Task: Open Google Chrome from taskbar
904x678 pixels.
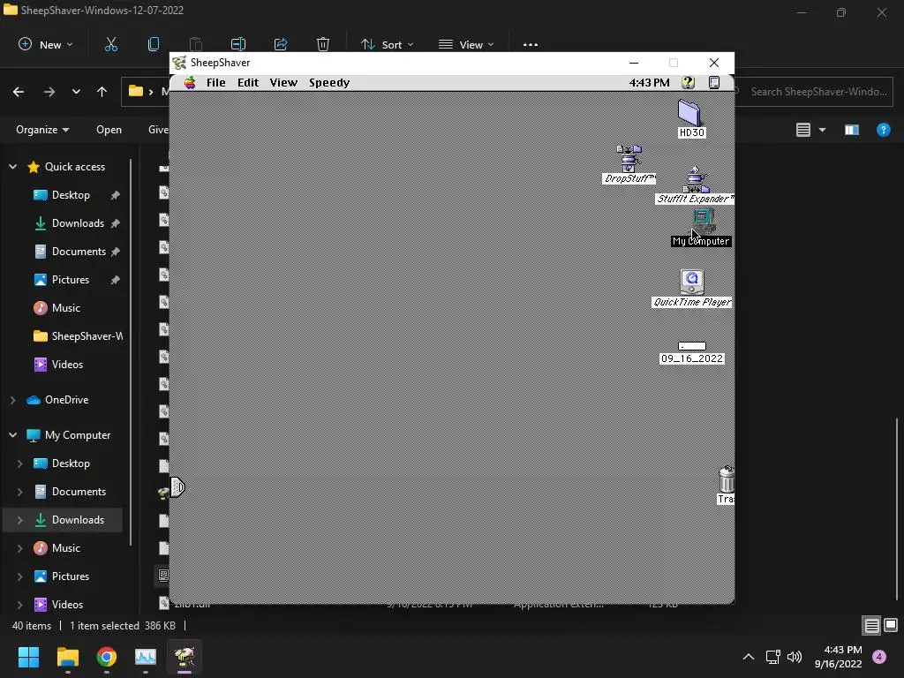Action: 107,657
